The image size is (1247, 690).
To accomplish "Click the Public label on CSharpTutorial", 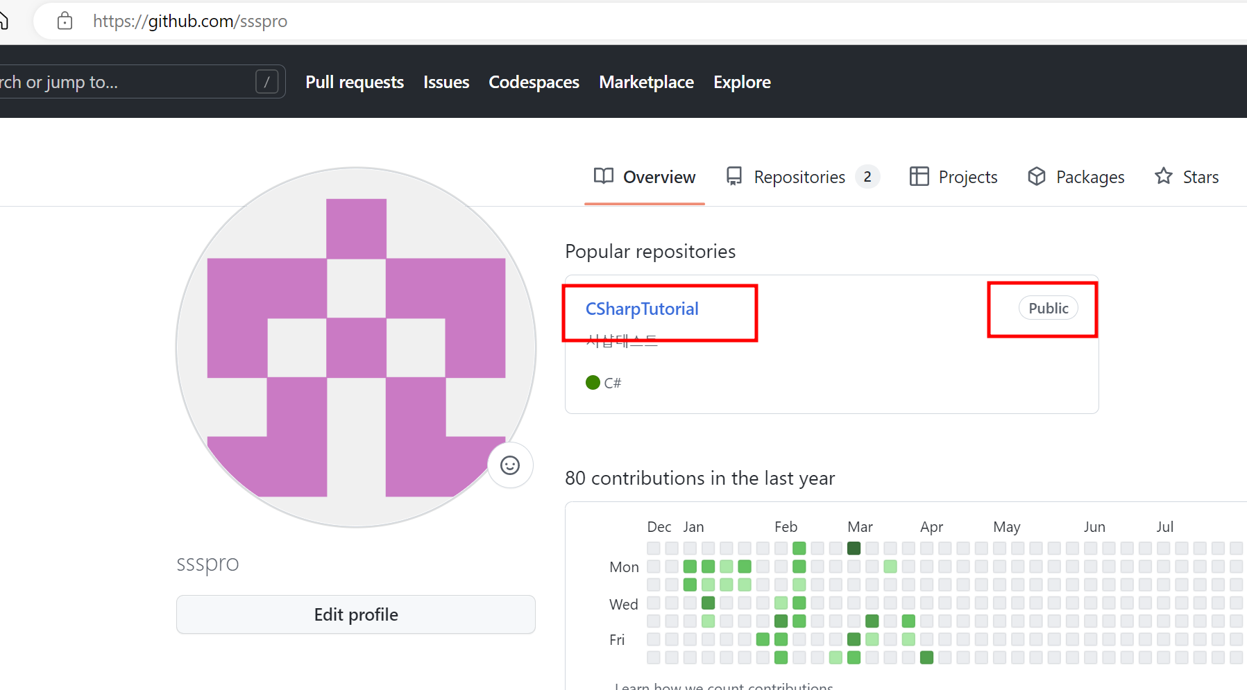I will coord(1048,308).
